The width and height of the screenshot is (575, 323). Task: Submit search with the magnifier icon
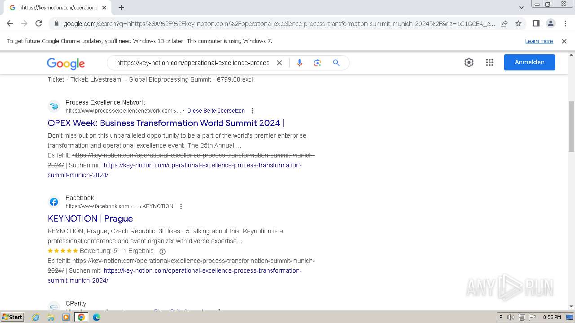336,63
